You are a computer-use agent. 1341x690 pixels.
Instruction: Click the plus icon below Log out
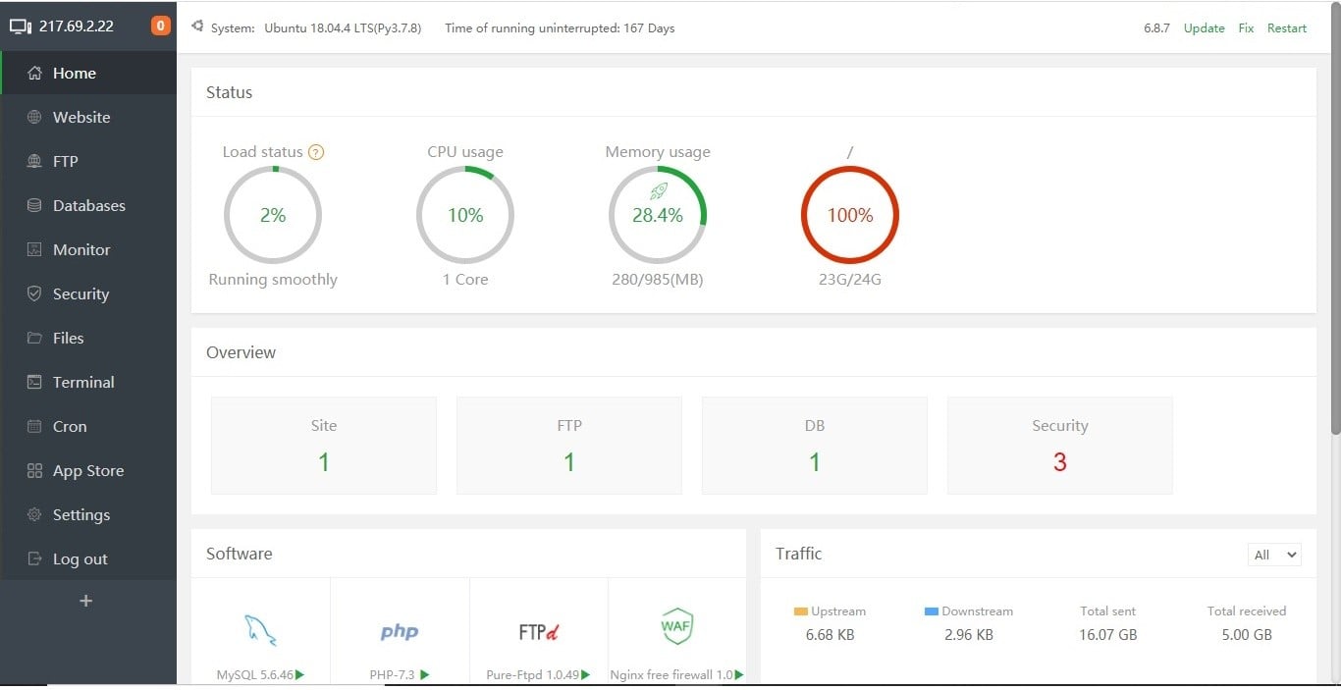click(x=86, y=601)
